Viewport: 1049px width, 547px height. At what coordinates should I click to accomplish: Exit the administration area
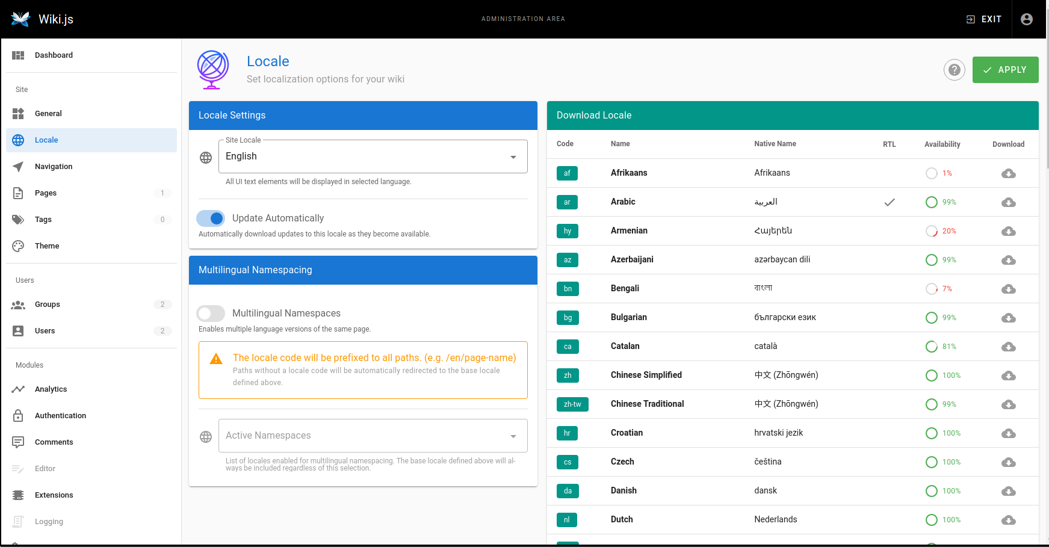coord(984,19)
